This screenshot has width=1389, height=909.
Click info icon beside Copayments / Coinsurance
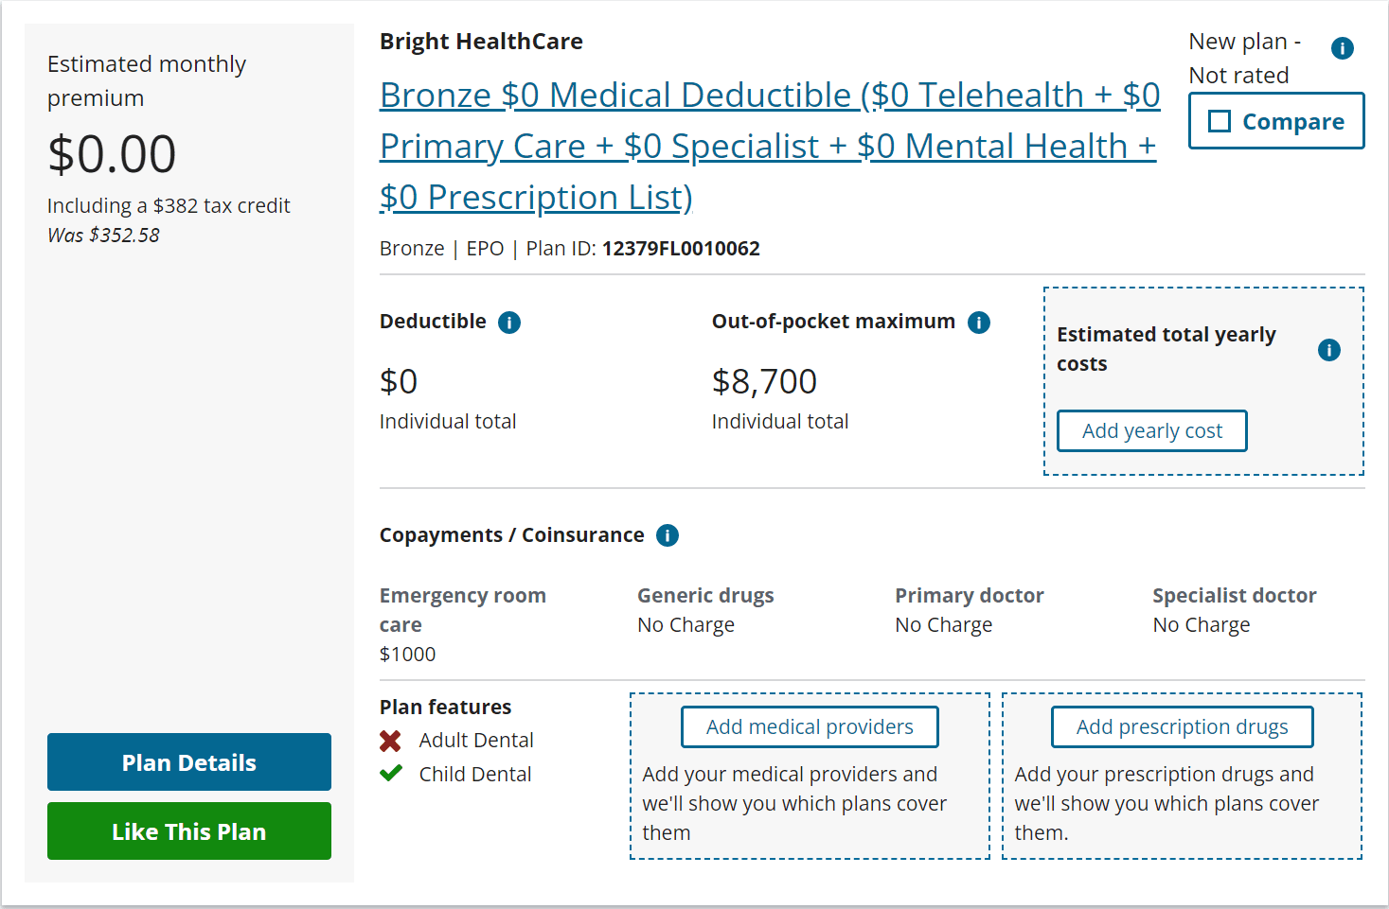click(668, 535)
